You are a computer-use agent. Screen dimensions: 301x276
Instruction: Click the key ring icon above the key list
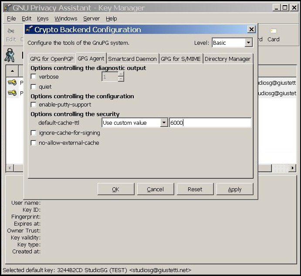(10, 55)
